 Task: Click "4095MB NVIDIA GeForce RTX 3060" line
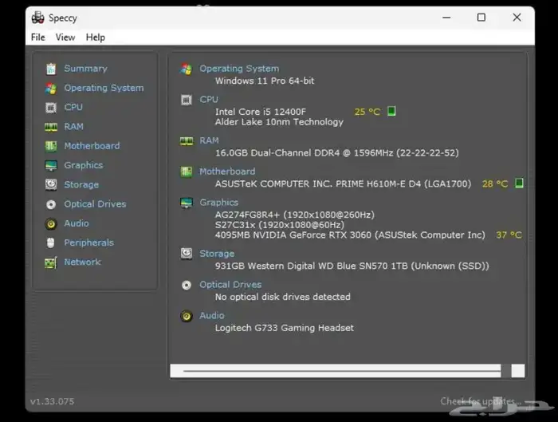[350, 235]
